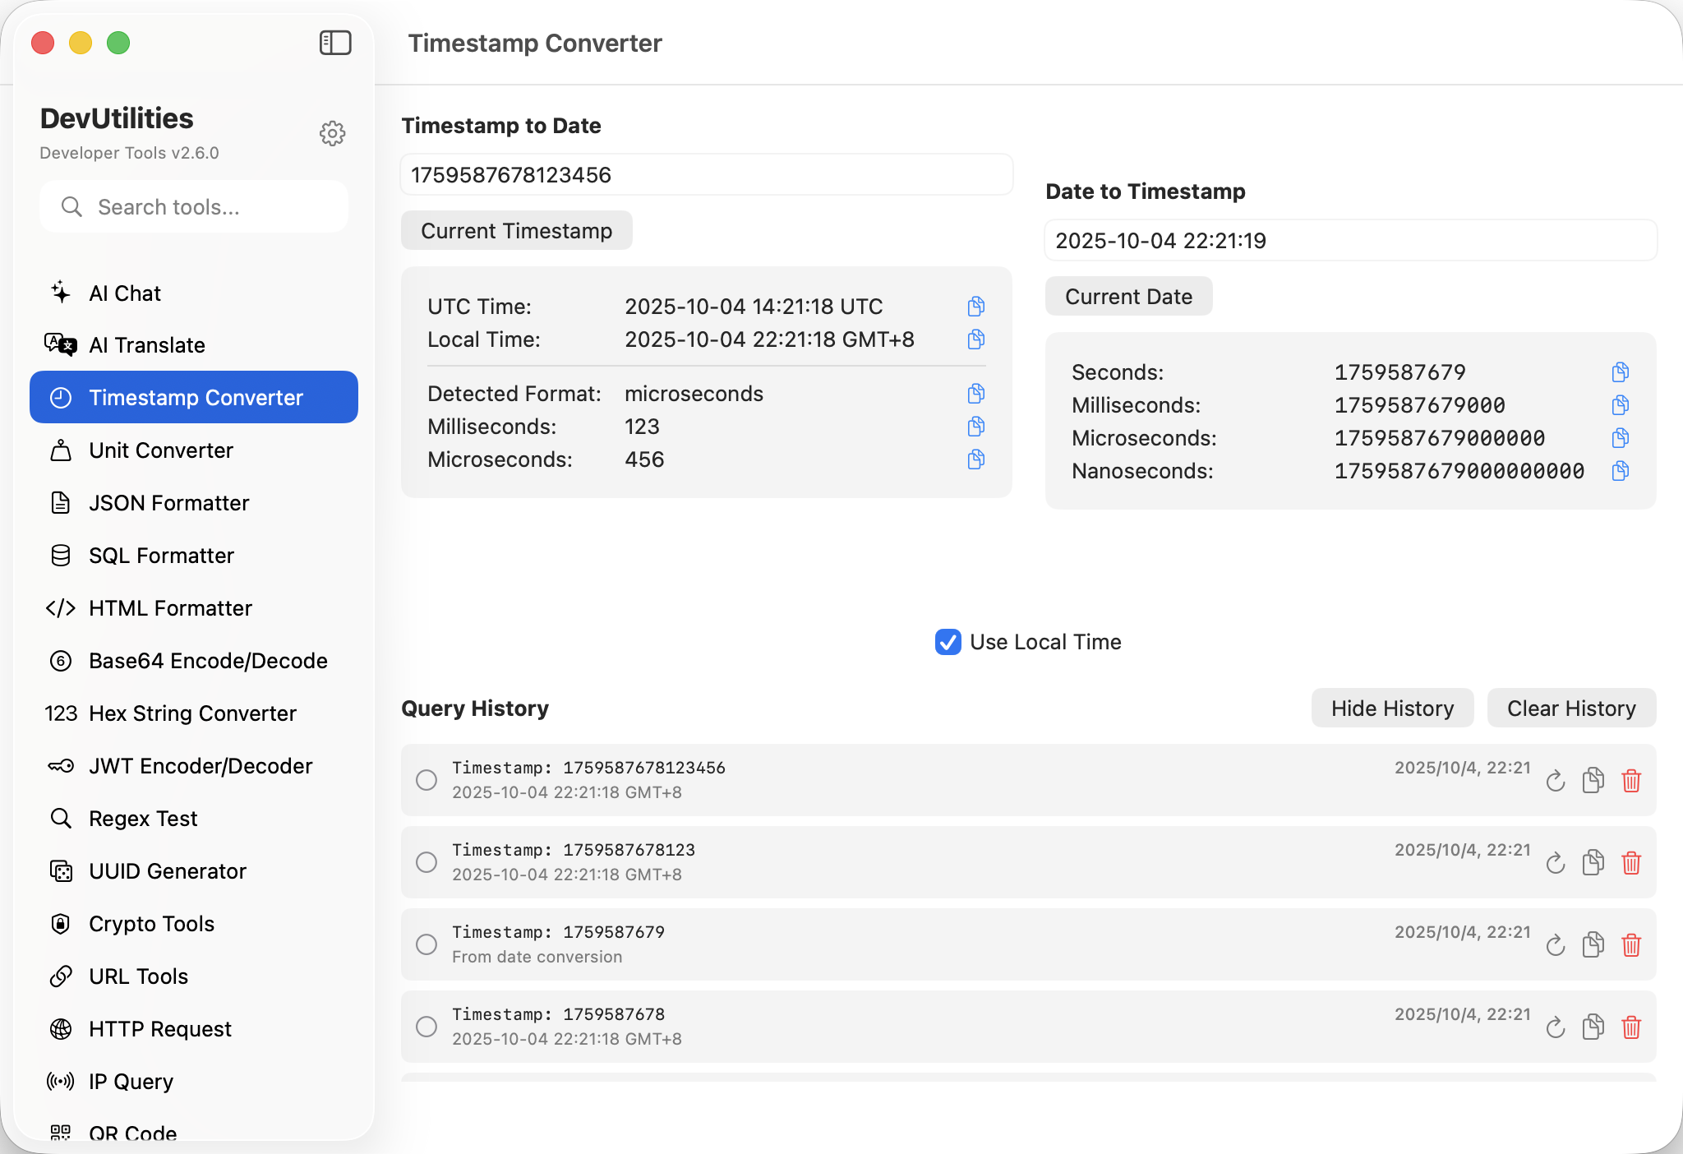Switch to the Unit Converter tool
1683x1154 pixels.
click(160, 450)
